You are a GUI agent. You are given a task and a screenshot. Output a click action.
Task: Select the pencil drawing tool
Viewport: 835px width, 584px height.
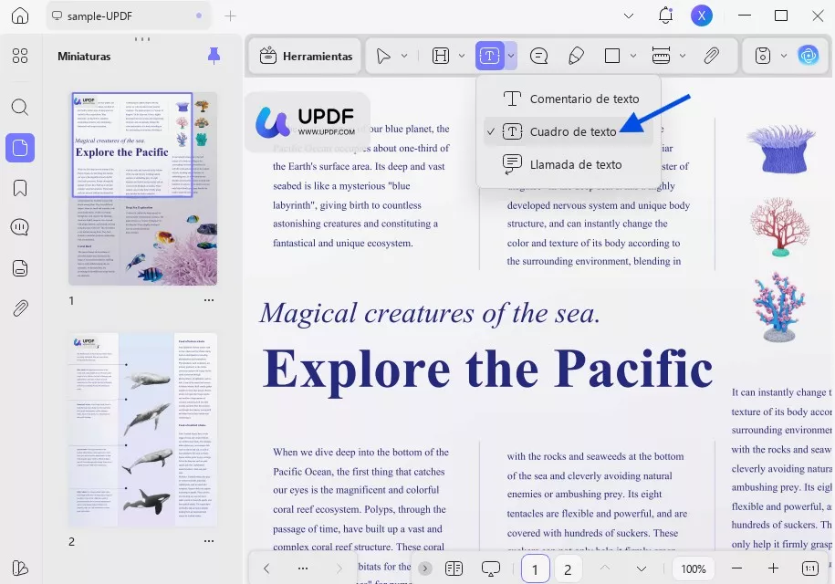click(576, 56)
